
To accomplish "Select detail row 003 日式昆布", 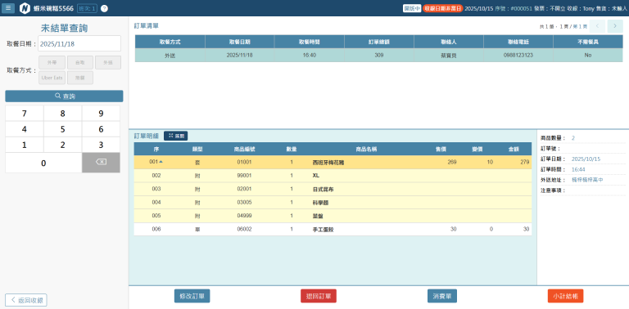I will 333,189.
